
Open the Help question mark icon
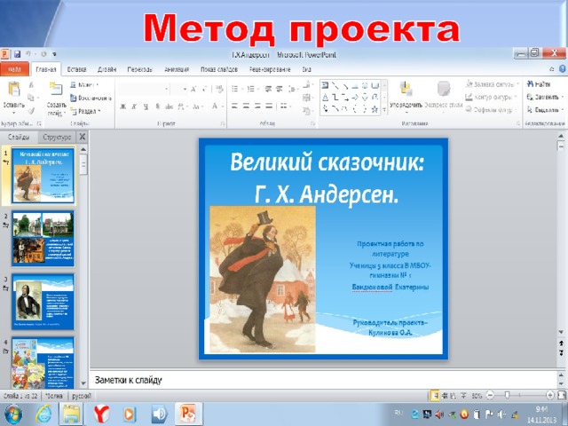563,69
